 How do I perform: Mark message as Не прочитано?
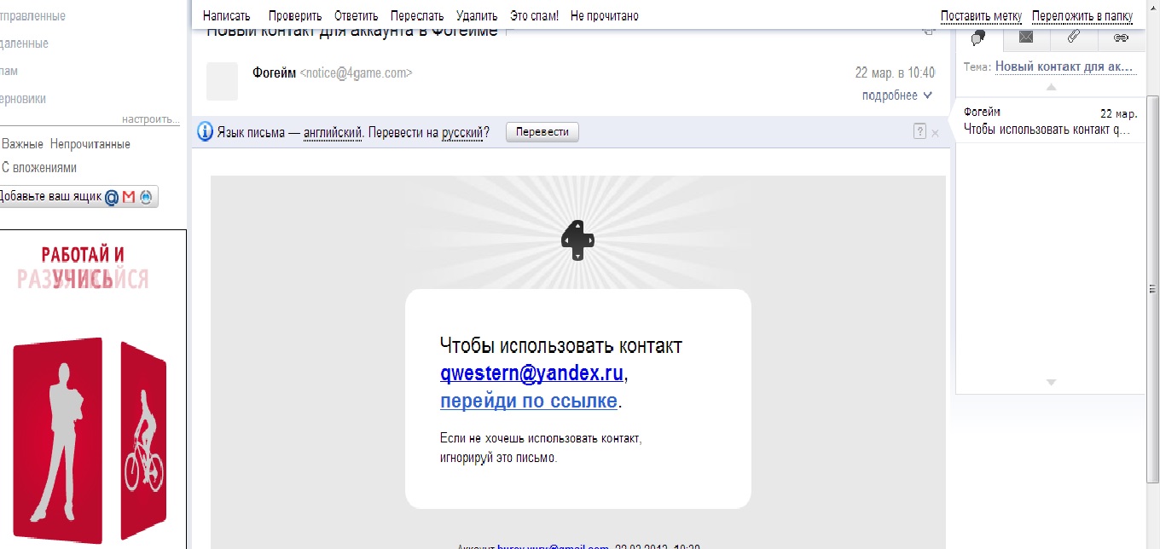coord(604,16)
